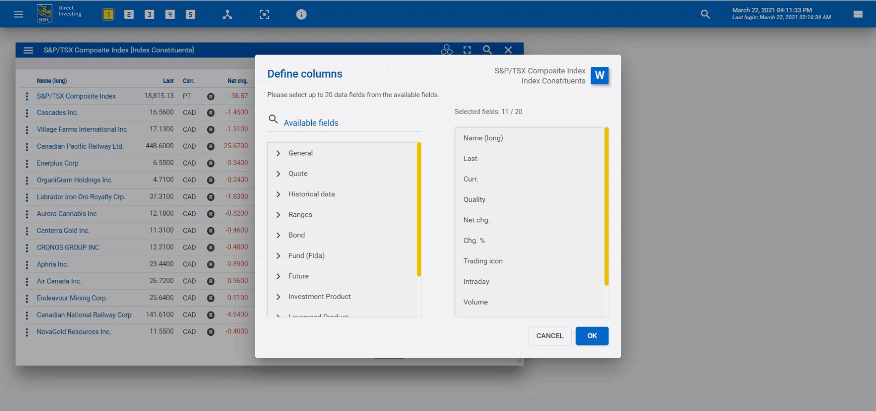
Task: Open Labrador Iron Ore Royalty Crp. link
Action: (81, 197)
